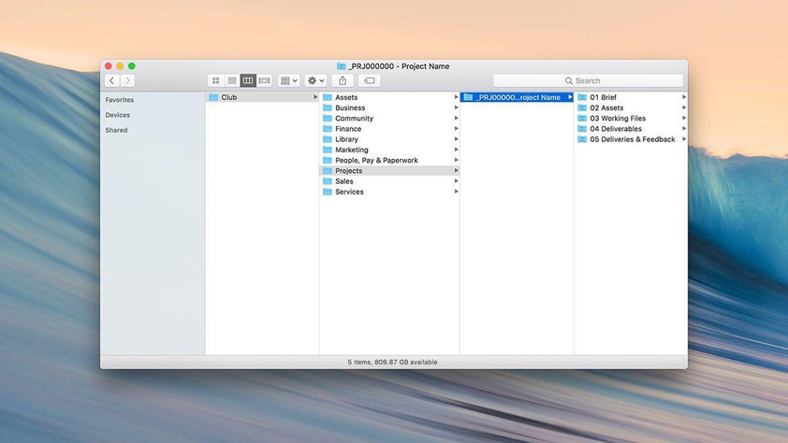Select the Projects folder
This screenshot has width=788, height=443.
tap(389, 171)
